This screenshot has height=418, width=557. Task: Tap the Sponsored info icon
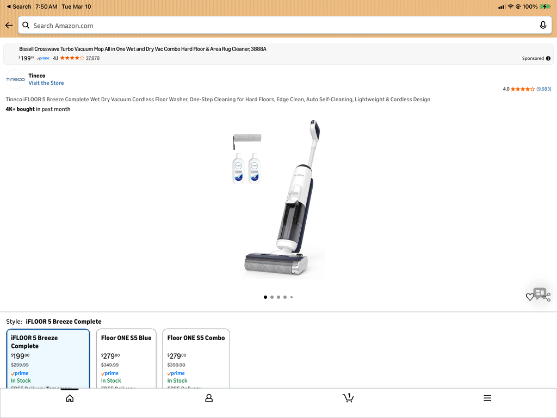click(548, 58)
